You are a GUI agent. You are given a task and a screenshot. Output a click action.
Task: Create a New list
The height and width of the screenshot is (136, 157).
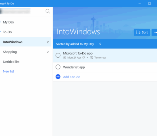[9, 71]
